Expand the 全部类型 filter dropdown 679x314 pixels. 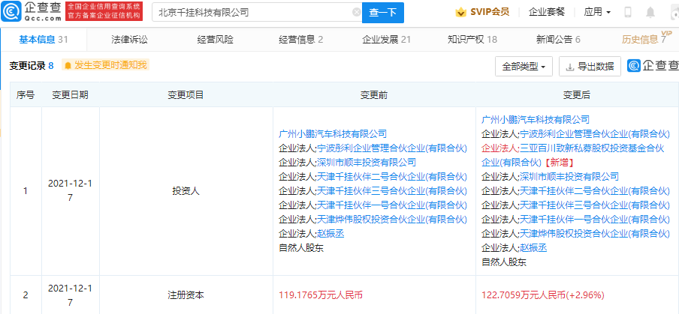[524, 66]
